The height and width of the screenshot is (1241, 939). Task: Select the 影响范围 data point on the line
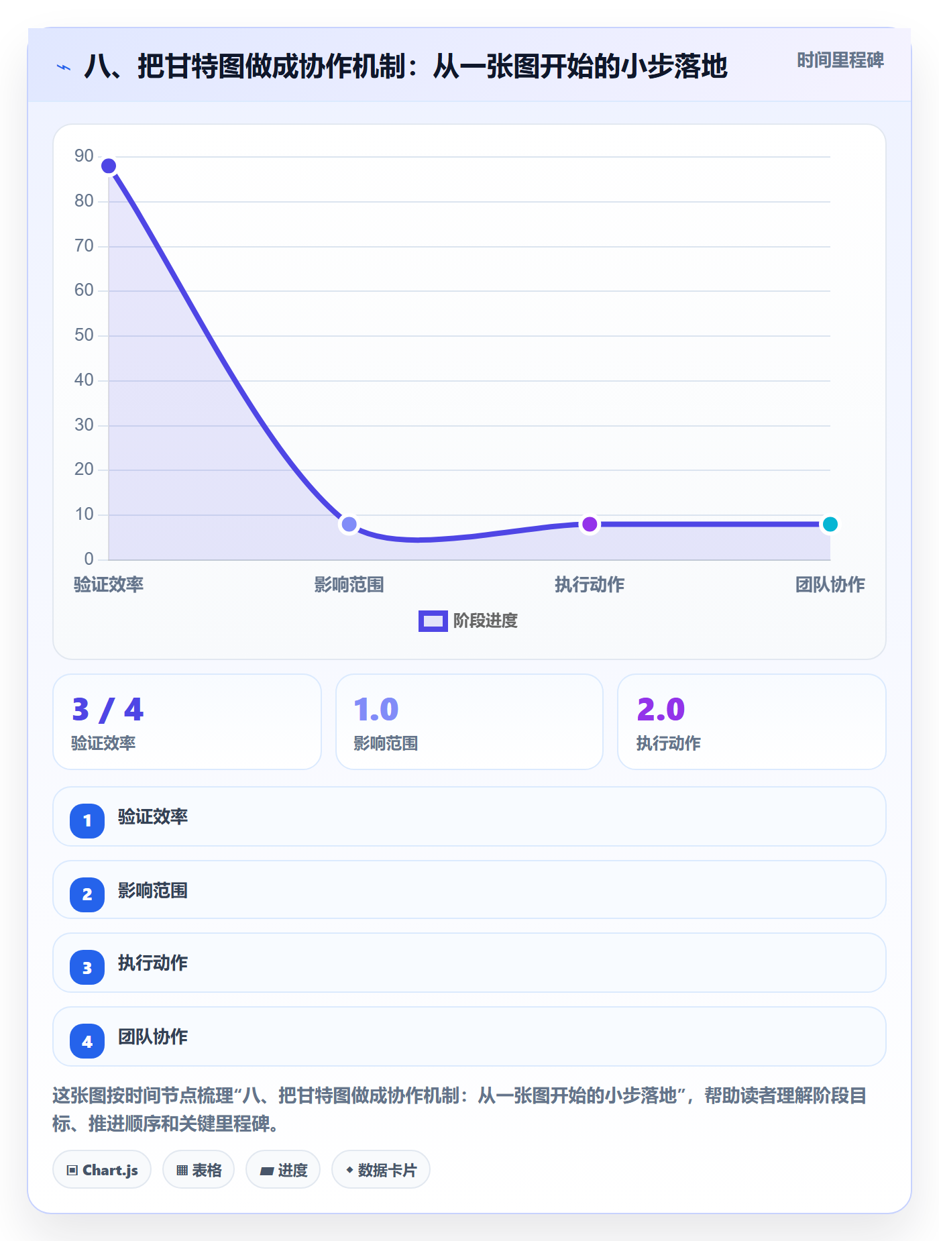[349, 524]
